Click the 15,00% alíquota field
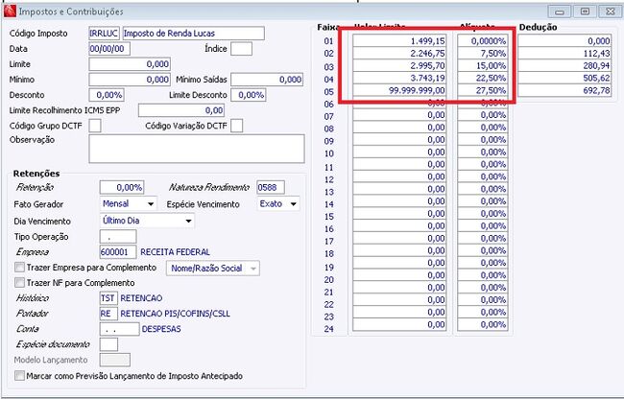Viewport: 624px width, 399px height. (x=483, y=65)
